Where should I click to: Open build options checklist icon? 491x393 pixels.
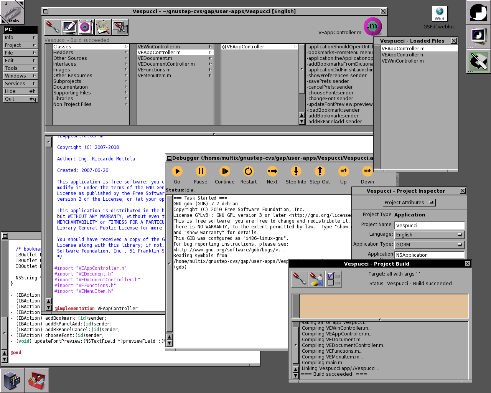[x=333, y=279]
